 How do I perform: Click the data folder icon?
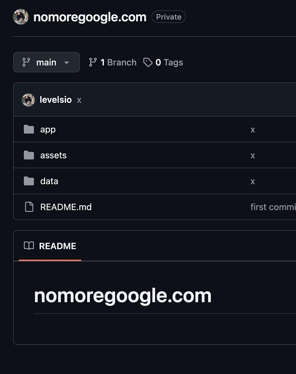(x=29, y=181)
